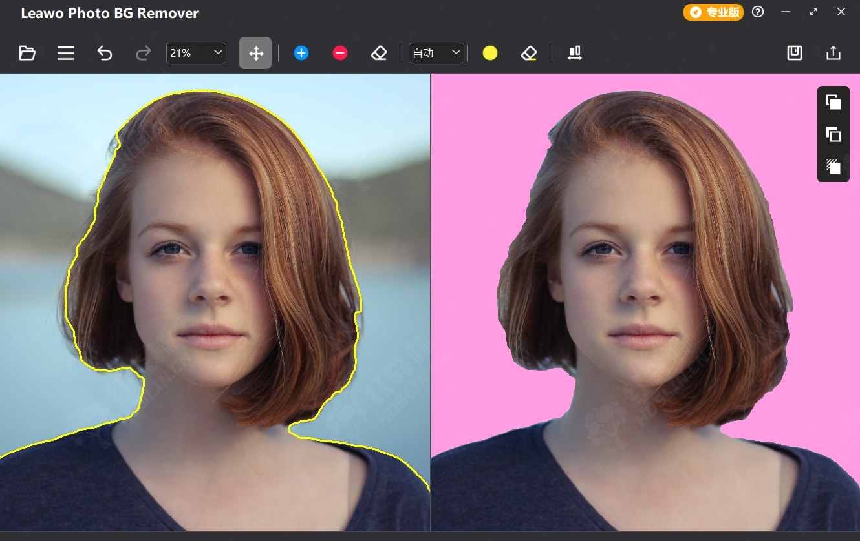Image resolution: width=860 pixels, height=541 pixels.
Task: Save the project with the disk icon
Action: pyautogui.click(x=795, y=53)
